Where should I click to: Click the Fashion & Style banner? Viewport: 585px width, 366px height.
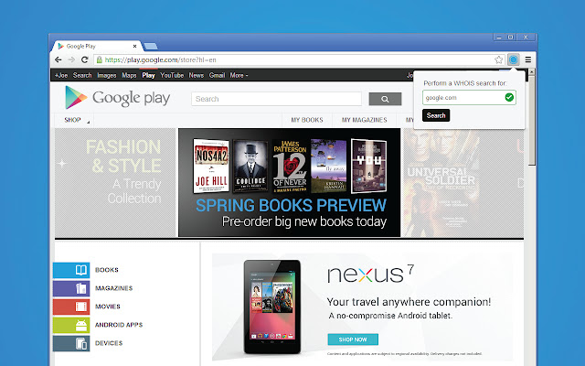tap(115, 183)
